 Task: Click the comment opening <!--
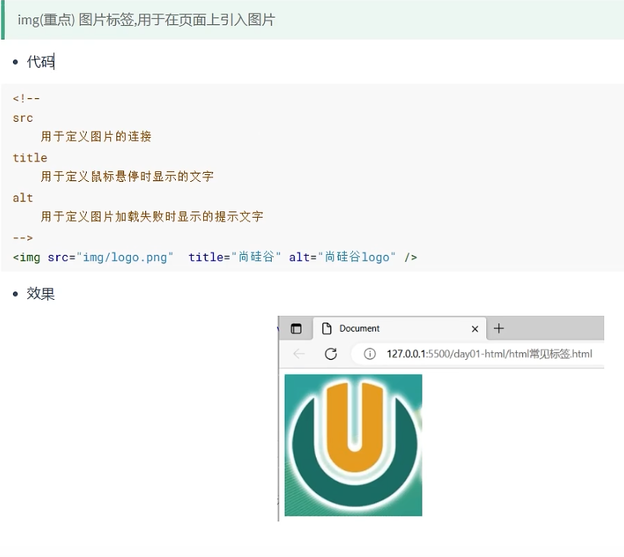coord(27,98)
